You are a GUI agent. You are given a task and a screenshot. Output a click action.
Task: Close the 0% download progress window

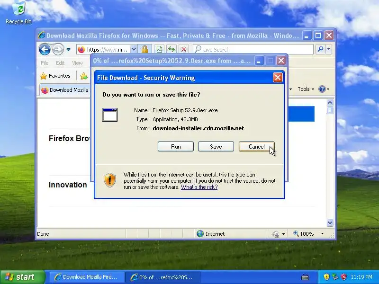(x=281, y=61)
